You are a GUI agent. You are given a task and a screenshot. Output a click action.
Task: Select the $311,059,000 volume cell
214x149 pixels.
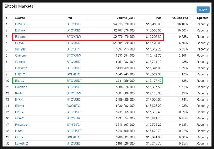pyautogui.click(x=125, y=81)
